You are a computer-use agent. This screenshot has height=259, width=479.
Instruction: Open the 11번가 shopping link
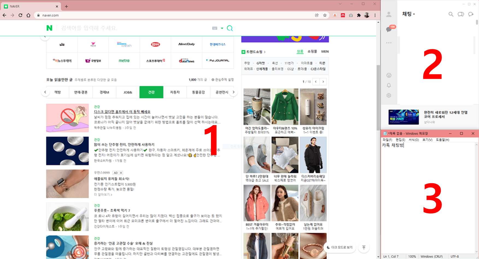[x=289, y=63]
